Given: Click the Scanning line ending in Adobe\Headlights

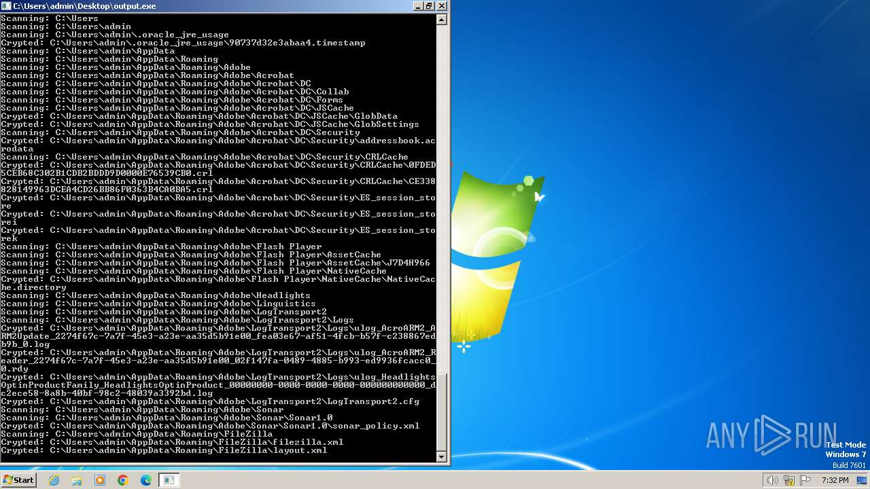Looking at the screenshot, I should pyautogui.click(x=156, y=295).
